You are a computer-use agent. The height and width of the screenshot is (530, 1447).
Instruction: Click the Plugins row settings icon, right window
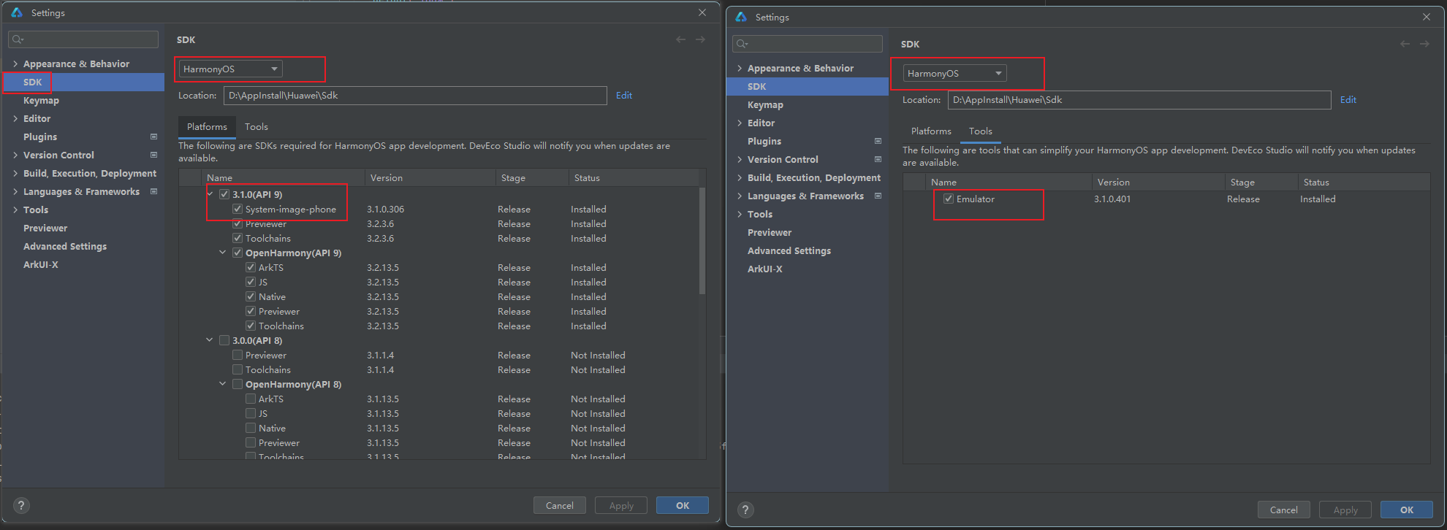878,141
